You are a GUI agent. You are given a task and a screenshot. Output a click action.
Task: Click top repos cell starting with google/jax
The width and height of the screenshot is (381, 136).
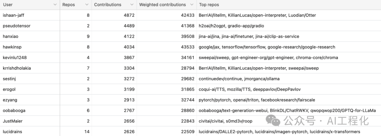click(289, 47)
